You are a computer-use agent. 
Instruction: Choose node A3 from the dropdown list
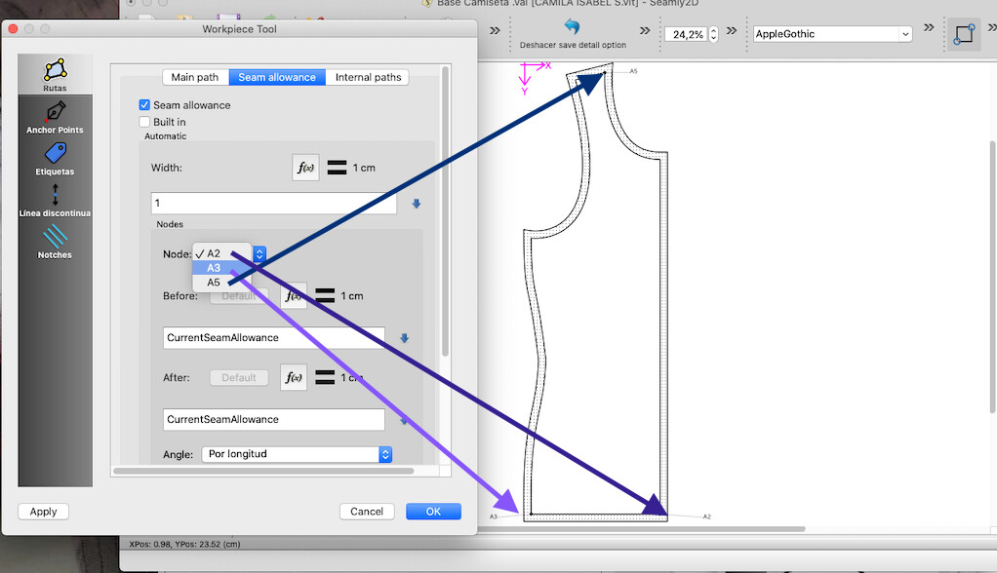point(214,268)
